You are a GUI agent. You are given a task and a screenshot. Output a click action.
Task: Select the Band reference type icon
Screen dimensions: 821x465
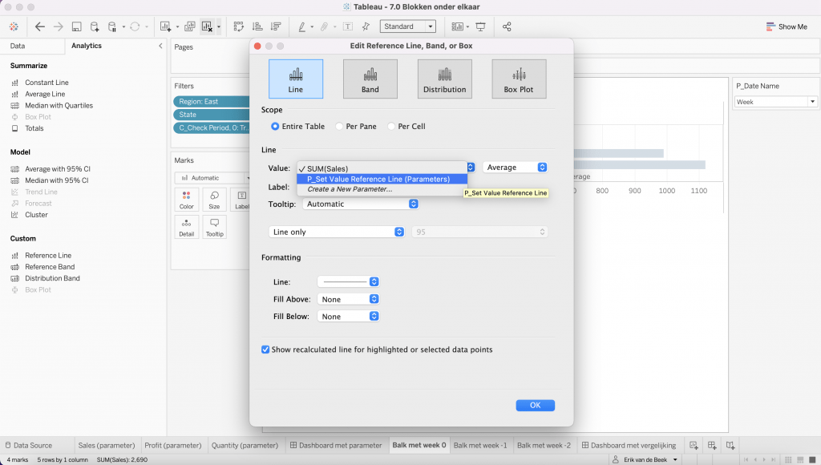(x=370, y=79)
